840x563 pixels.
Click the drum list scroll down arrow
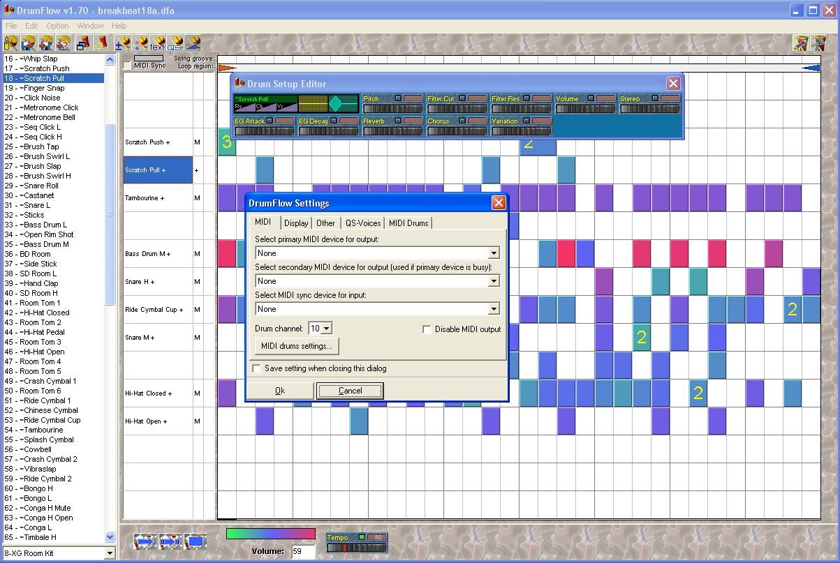pos(110,537)
